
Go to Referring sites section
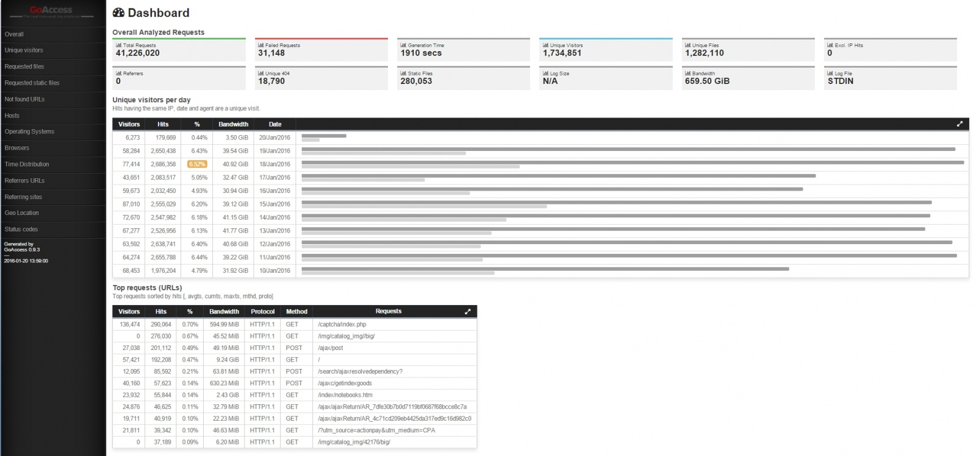click(x=53, y=197)
